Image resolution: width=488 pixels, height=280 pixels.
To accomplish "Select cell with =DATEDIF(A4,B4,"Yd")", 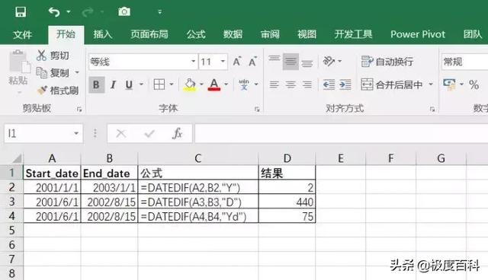I will [198, 216].
